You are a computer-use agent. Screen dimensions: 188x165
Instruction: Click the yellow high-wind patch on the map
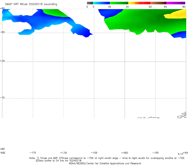click(x=176, y=15)
